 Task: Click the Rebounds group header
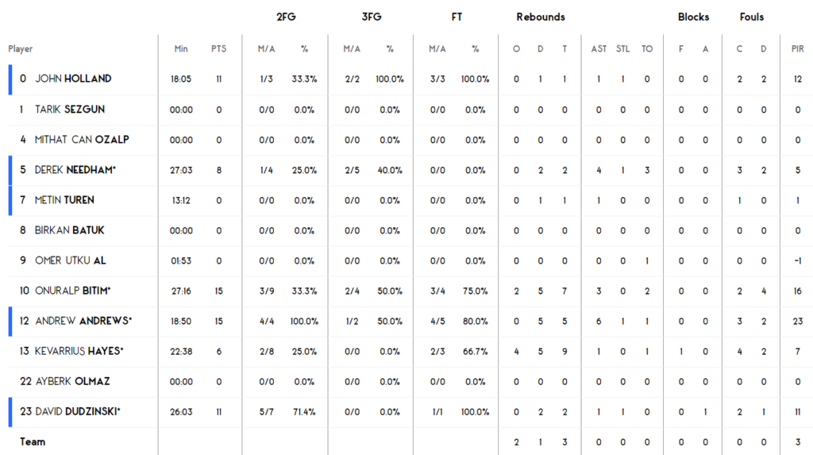tap(541, 17)
